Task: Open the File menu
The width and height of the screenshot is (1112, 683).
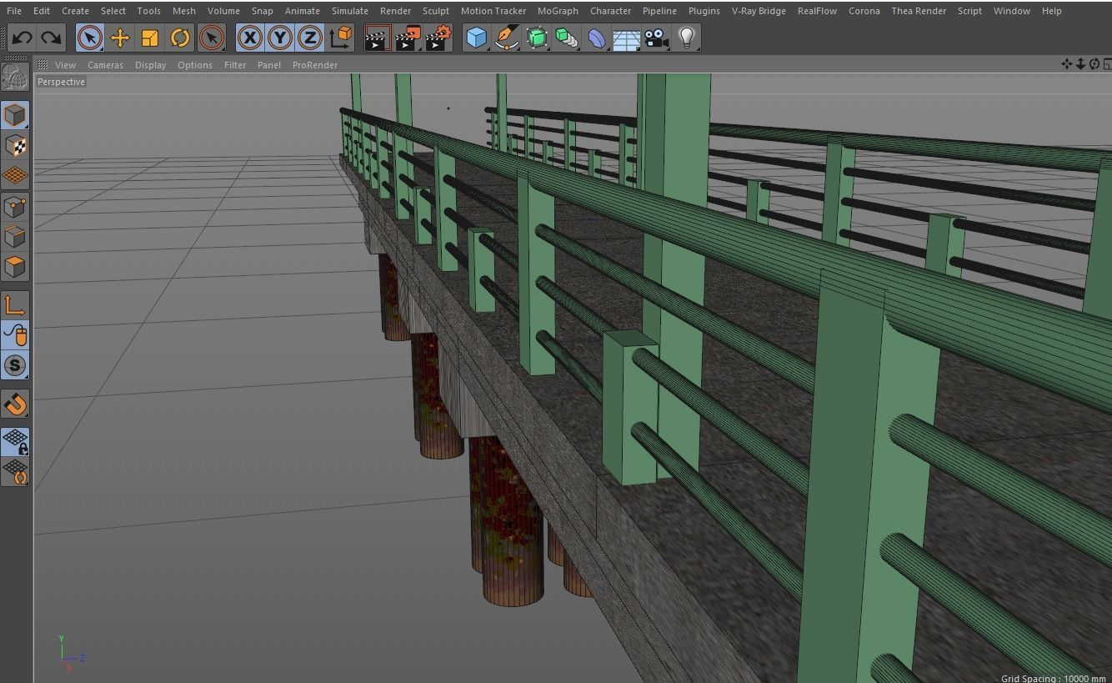Action: [x=14, y=11]
